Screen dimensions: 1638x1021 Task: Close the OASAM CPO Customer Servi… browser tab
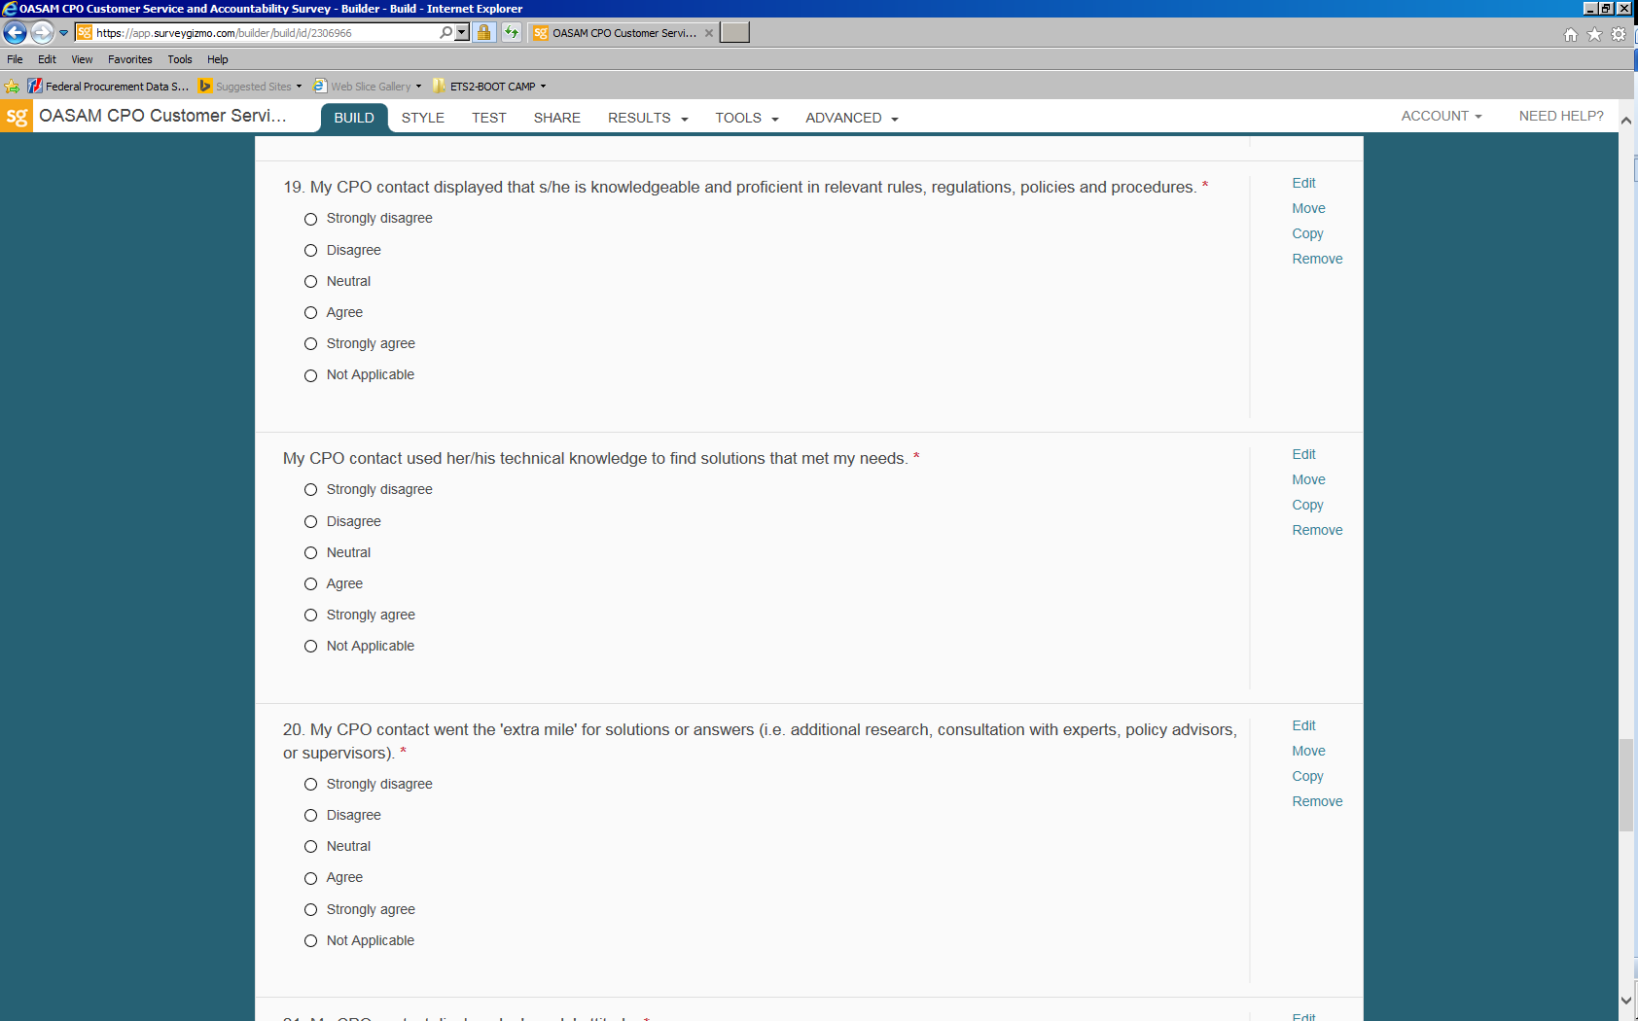coord(709,33)
